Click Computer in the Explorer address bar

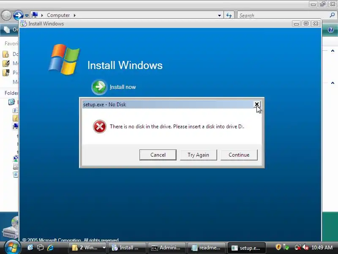[x=58, y=15]
